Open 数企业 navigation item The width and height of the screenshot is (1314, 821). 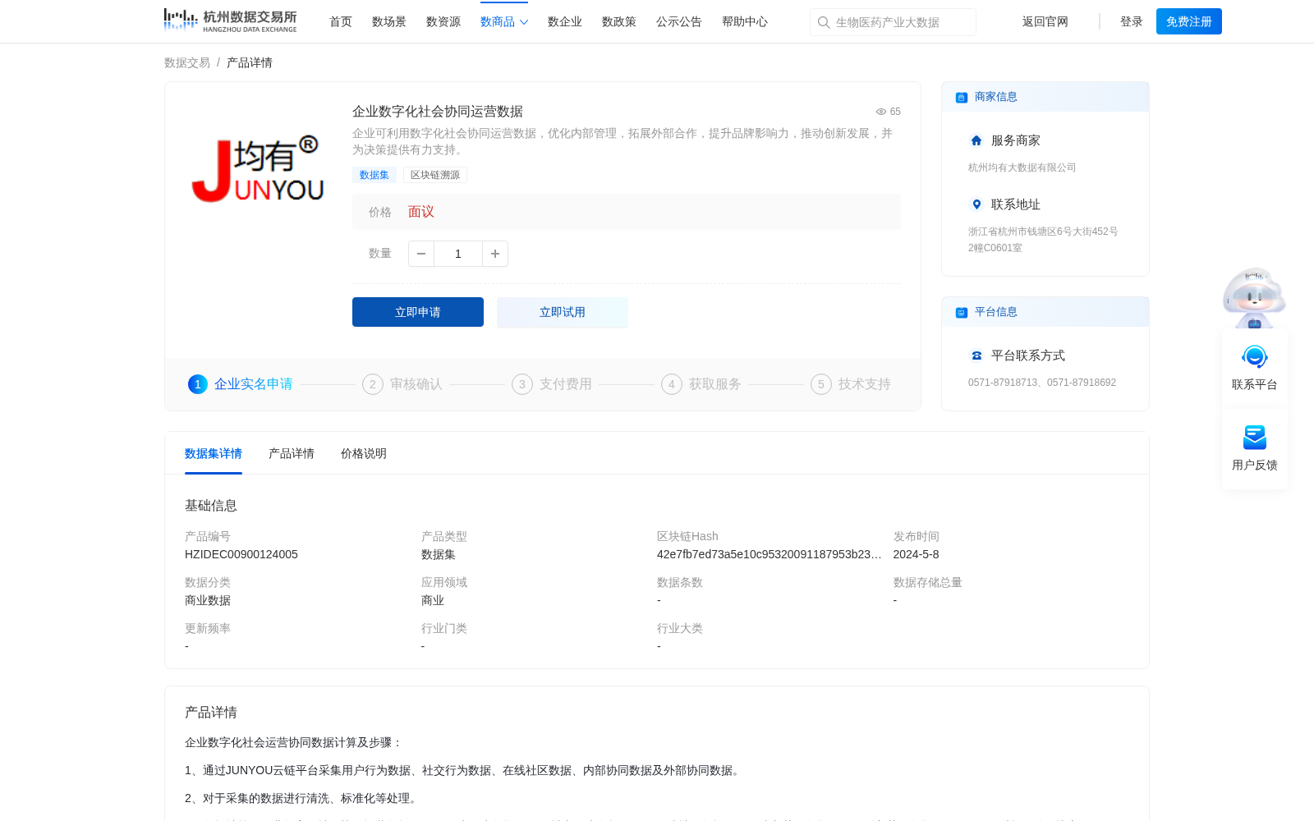(x=565, y=22)
